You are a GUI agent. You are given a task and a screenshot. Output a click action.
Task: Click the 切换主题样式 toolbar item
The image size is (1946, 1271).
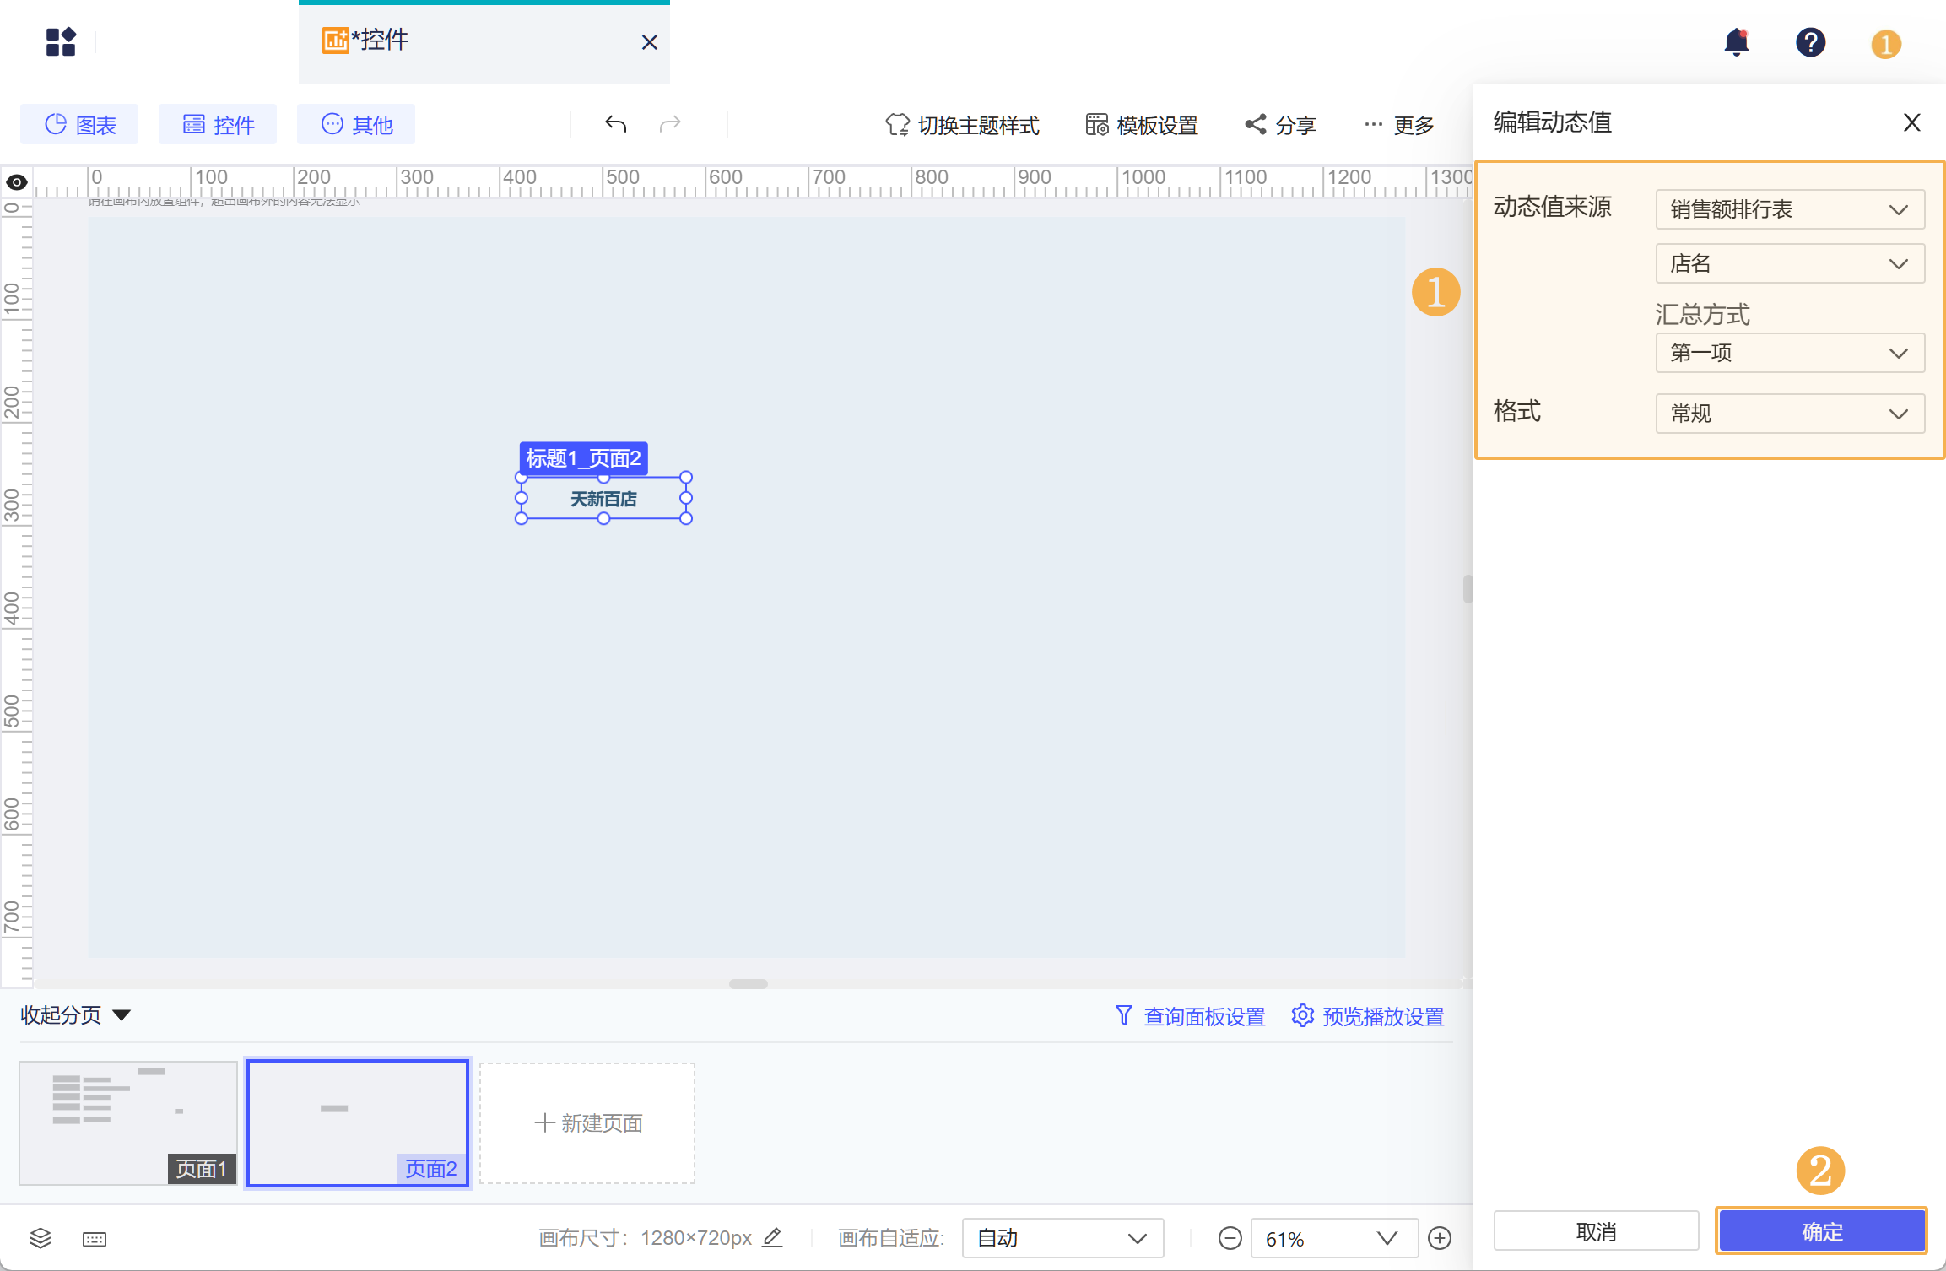tap(962, 125)
